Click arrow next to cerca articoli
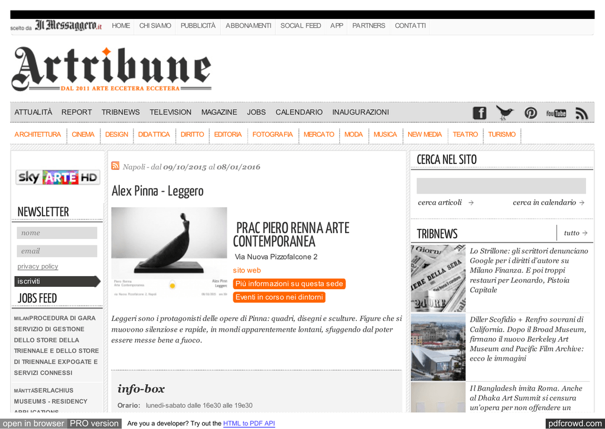Screen dimensions: 605x429 tap(471, 203)
